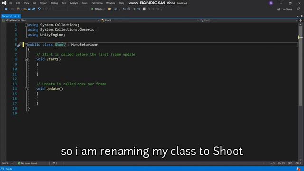The height and width of the screenshot is (171, 304).
Task: Click the Navigate Backward toolbar icon
Action: click(6, 9)
